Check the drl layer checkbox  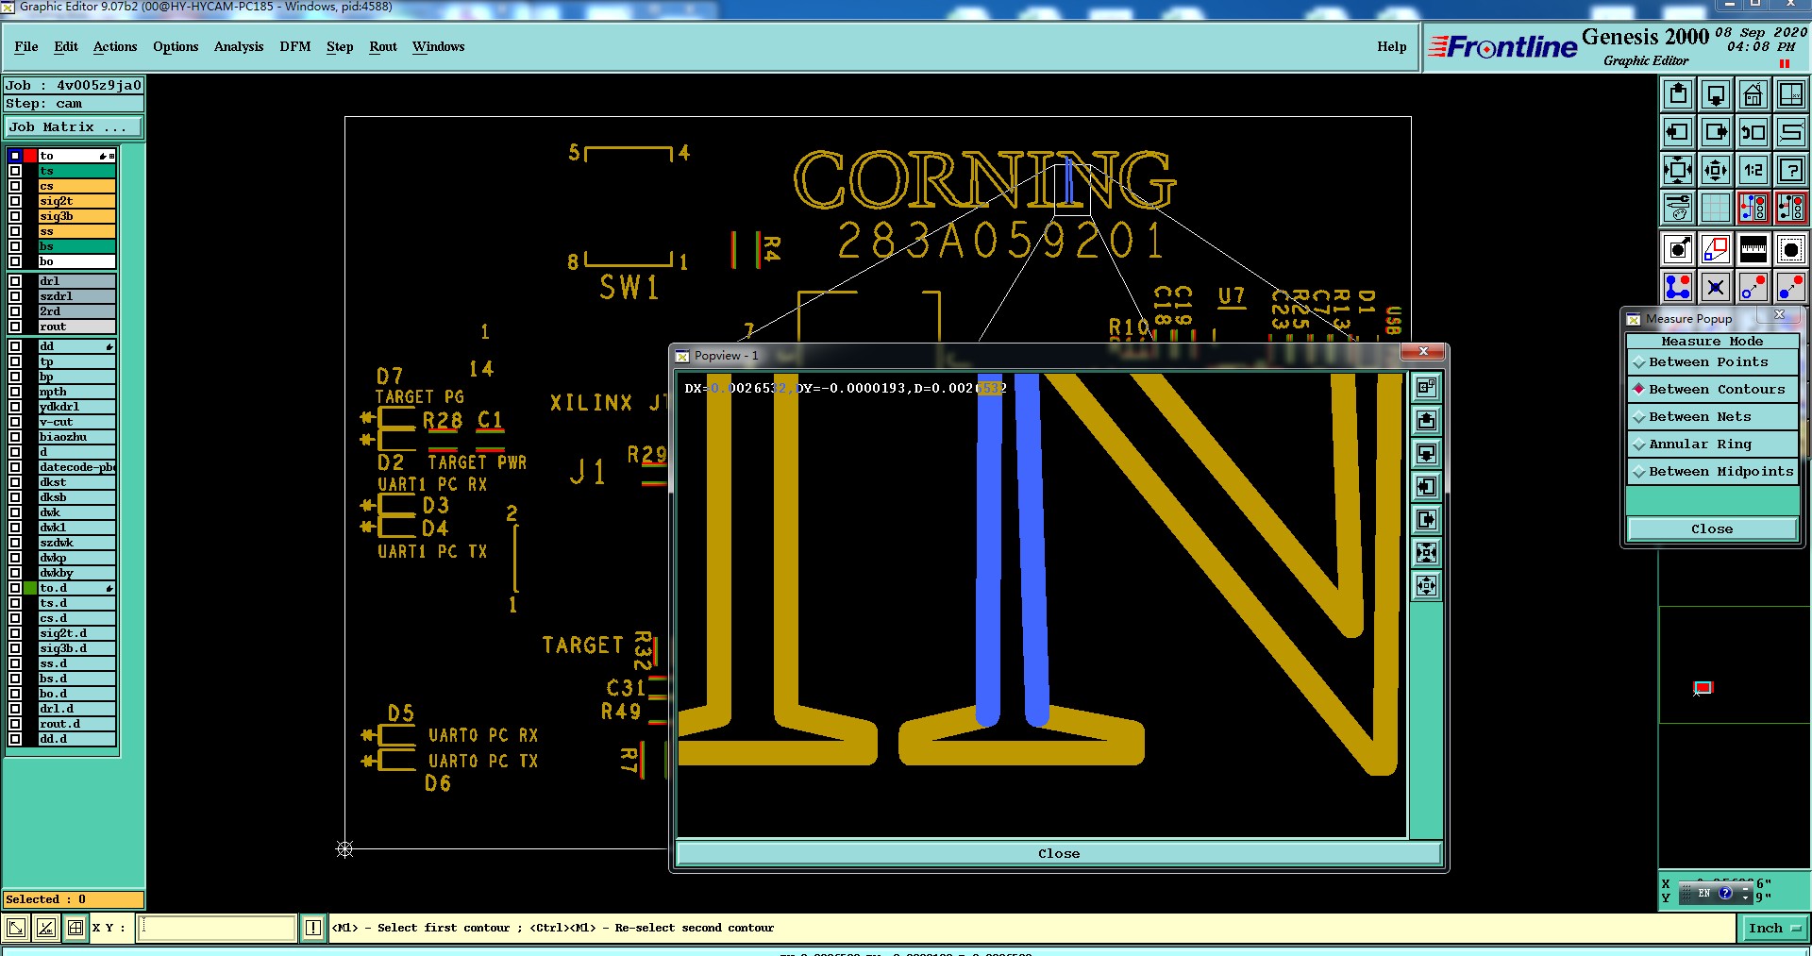(15, 281)
